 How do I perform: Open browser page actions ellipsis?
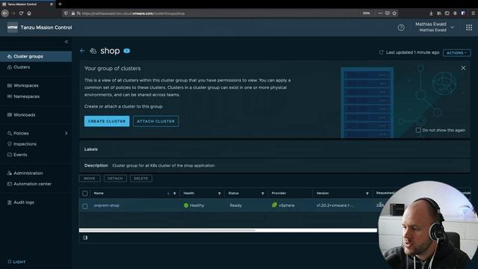pos(380,13)
